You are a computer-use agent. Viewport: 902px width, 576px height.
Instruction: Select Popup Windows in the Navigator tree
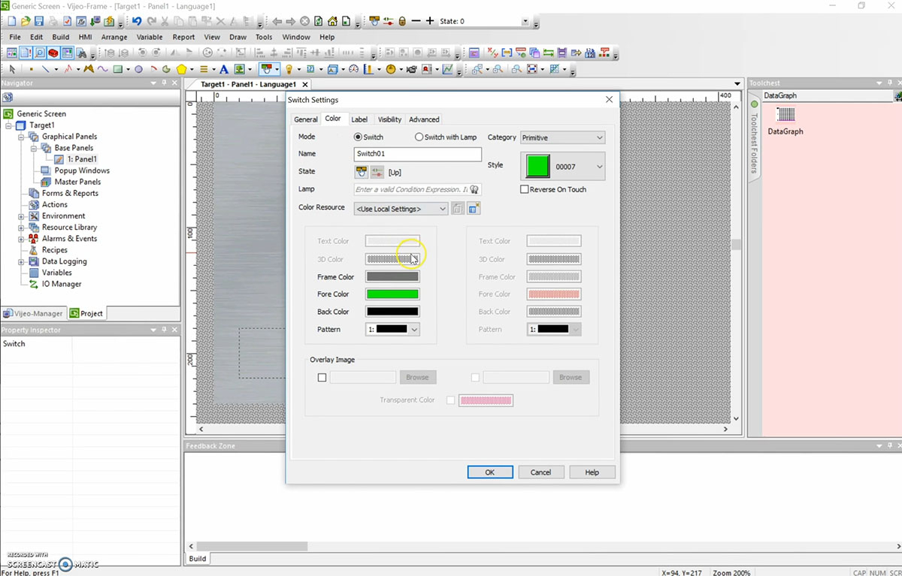pyautogui.click(x=82, y=170)
